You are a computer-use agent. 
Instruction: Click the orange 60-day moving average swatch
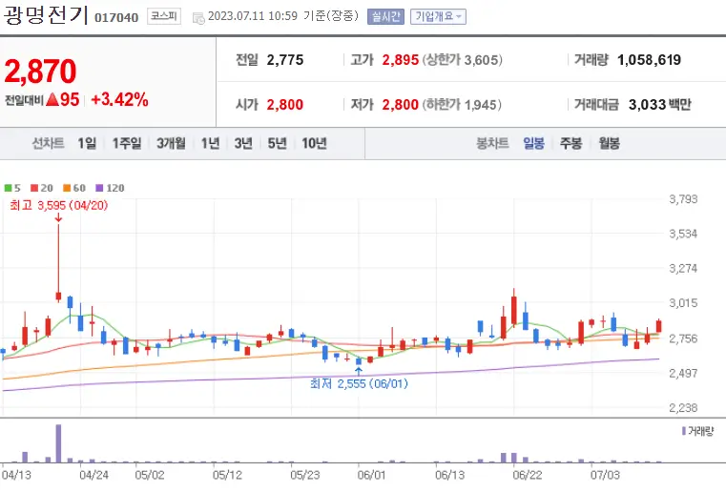(x=67, y=188)
